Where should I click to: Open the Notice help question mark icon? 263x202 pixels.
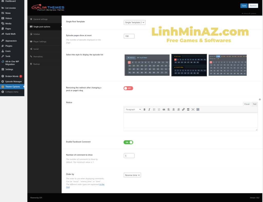click(260, 99)
